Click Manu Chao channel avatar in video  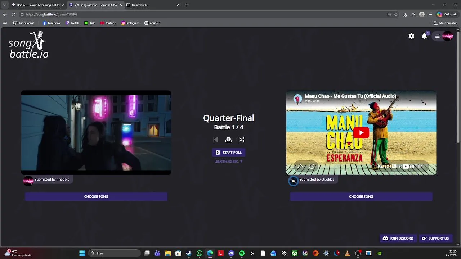tap(297, 99)
